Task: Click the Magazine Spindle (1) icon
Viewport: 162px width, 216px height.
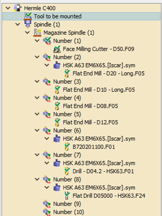Action: pos(37,33)
